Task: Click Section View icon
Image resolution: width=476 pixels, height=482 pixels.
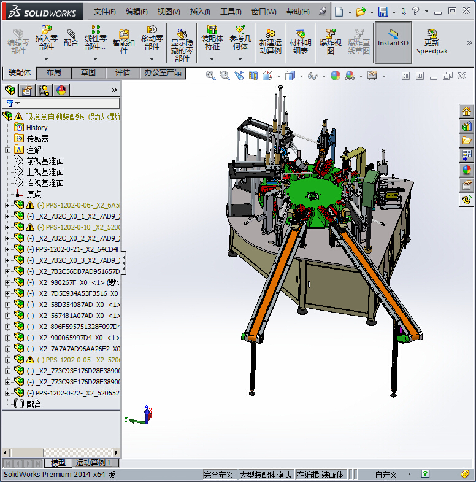Action: point(253,76)
